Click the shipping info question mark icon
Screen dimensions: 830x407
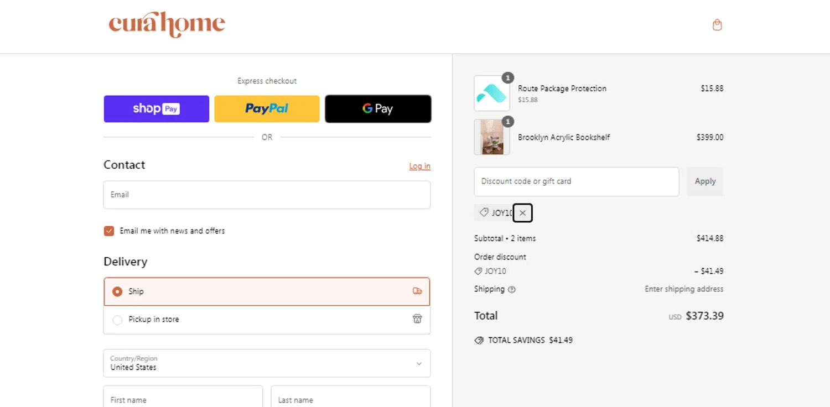click(x=512, y=289)
